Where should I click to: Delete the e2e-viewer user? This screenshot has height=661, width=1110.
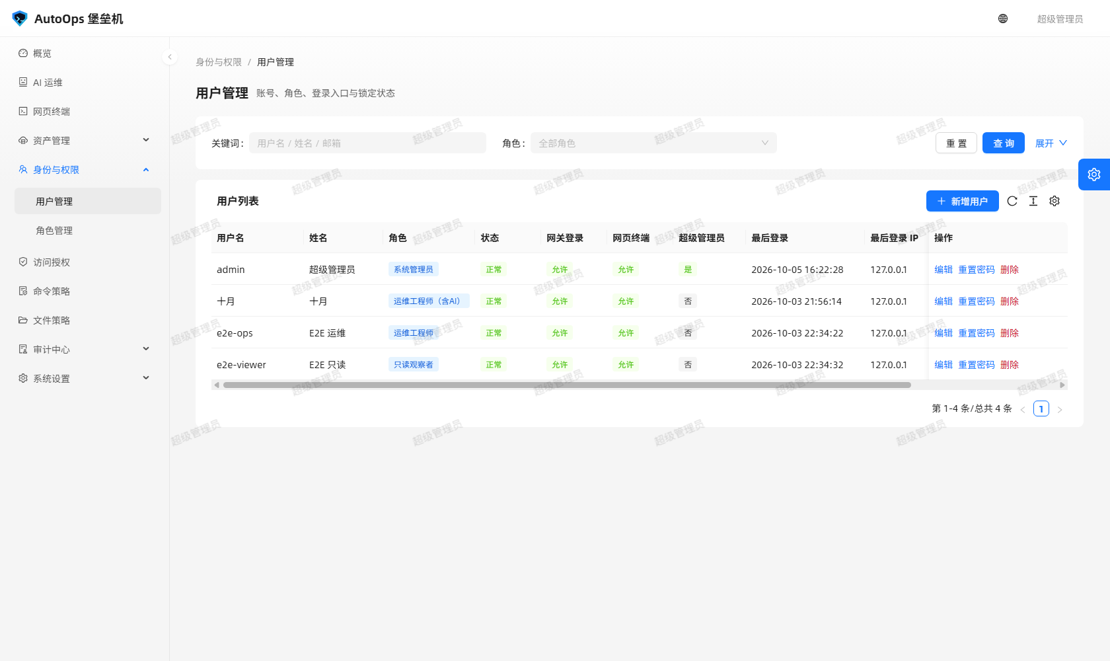coord(1010,364)
